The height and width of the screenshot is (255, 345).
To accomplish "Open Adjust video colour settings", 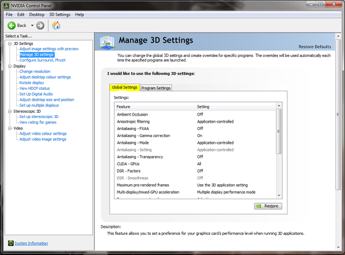I will [43, 134].
